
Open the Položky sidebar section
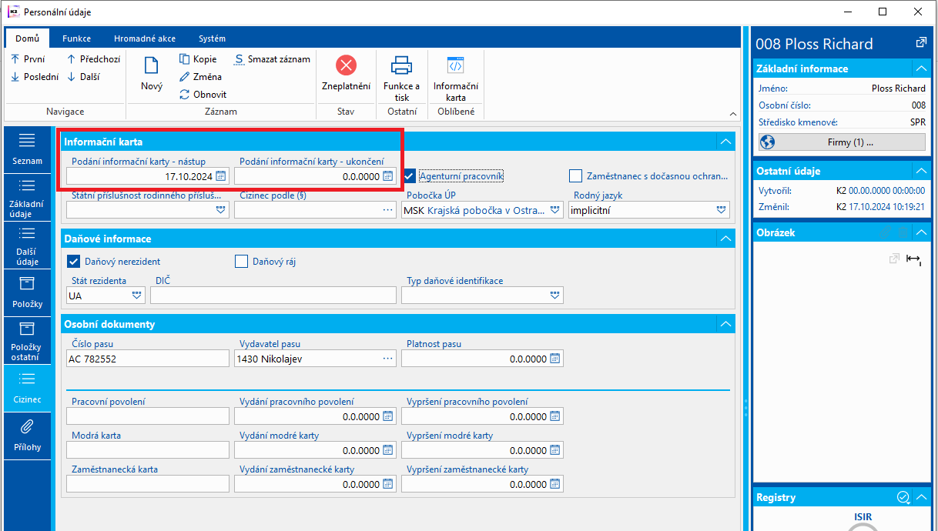pyautogui.click(x=28, y=293)
